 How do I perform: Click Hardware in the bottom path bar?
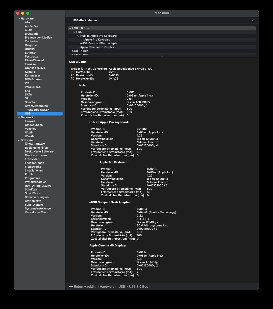click(107, 286)
